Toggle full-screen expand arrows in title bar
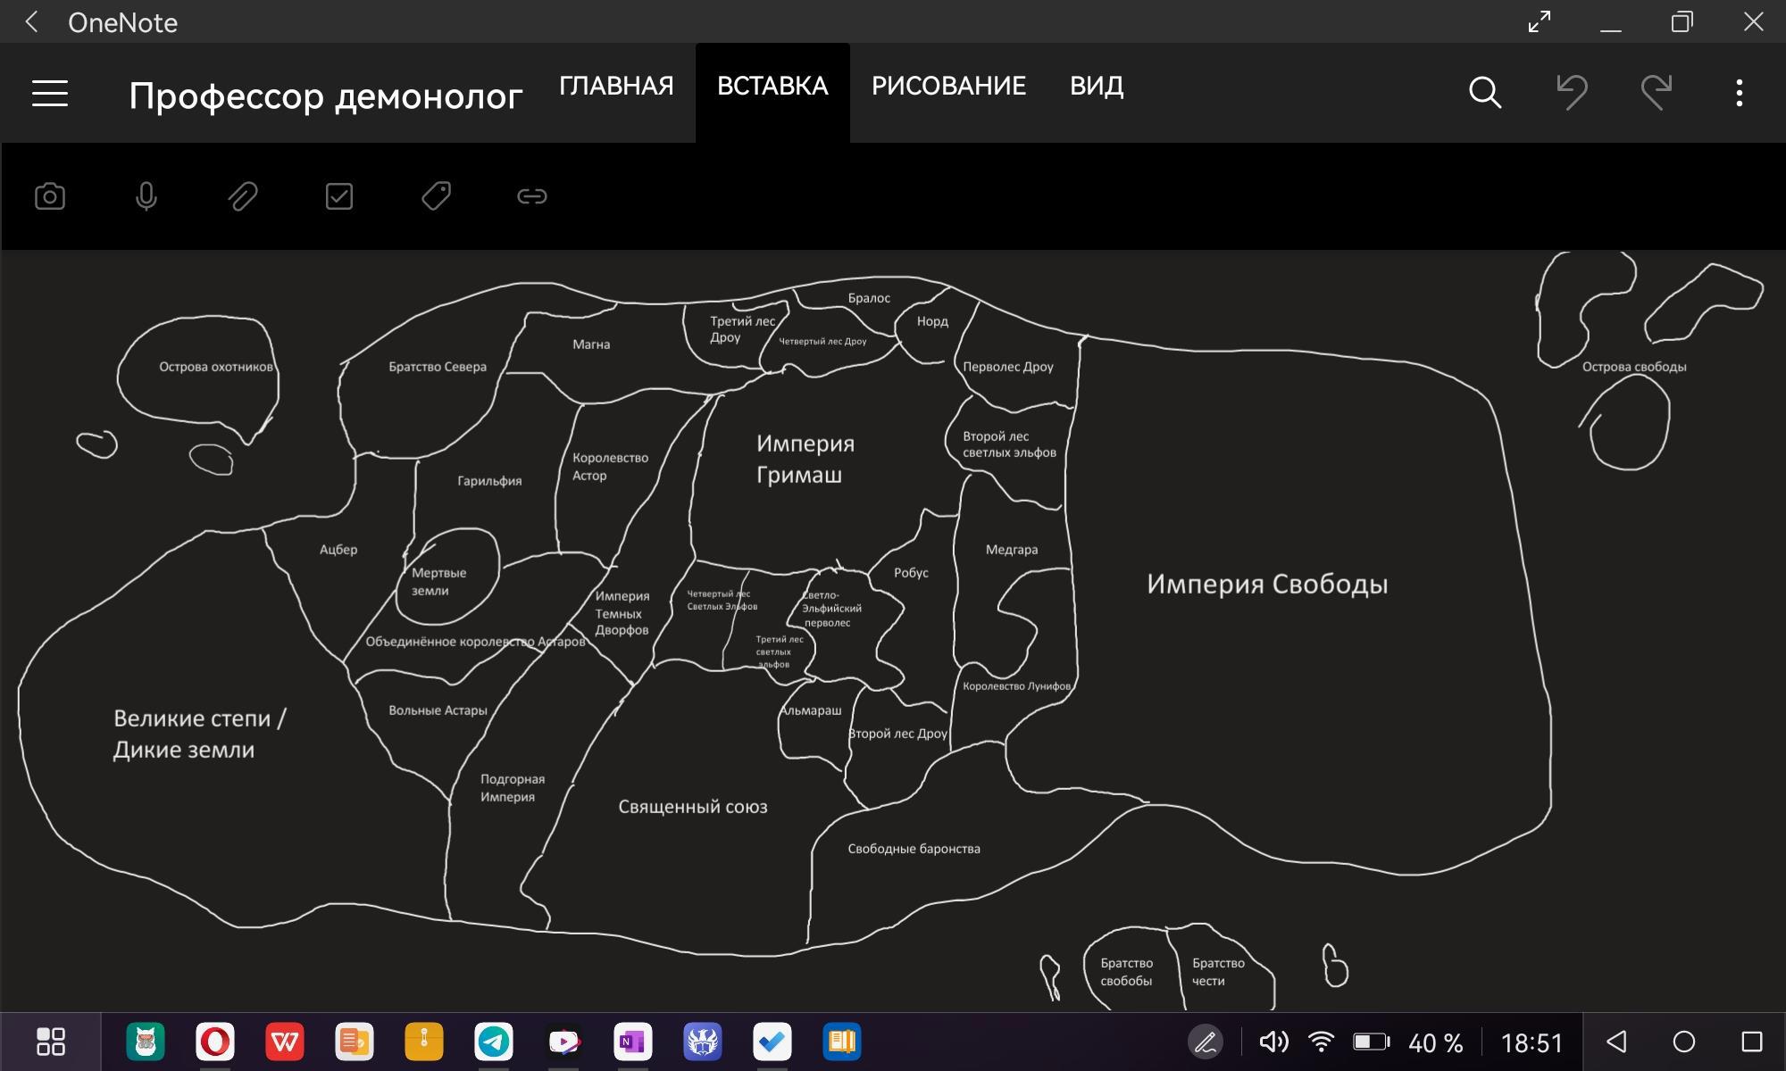The image size is (1786, 1071). coord(1540,22)
